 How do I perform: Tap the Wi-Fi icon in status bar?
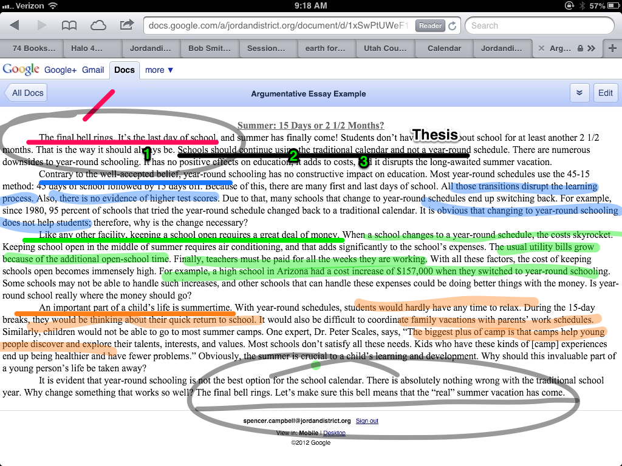point(53,5)
